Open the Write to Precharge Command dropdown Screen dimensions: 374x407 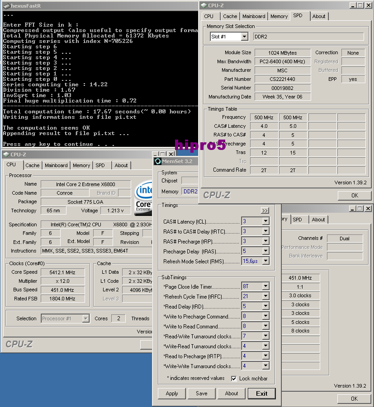click(x=265, y=316)
